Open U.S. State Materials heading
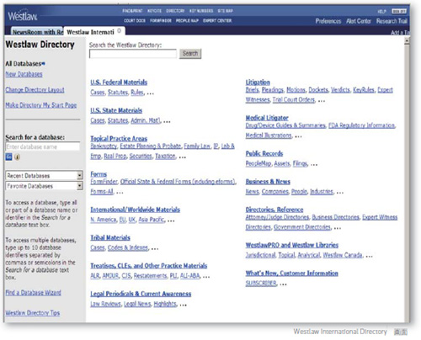 (116, 110)
